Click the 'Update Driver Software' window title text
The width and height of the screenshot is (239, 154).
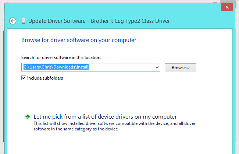(55, 21)
